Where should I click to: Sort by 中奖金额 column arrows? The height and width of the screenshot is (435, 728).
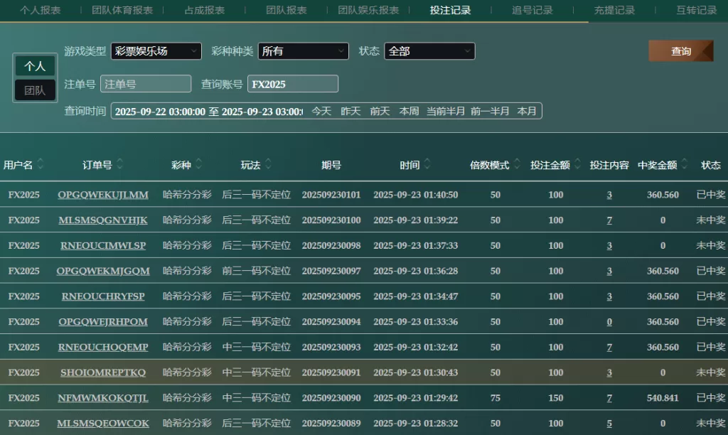[x=684, y=165]
